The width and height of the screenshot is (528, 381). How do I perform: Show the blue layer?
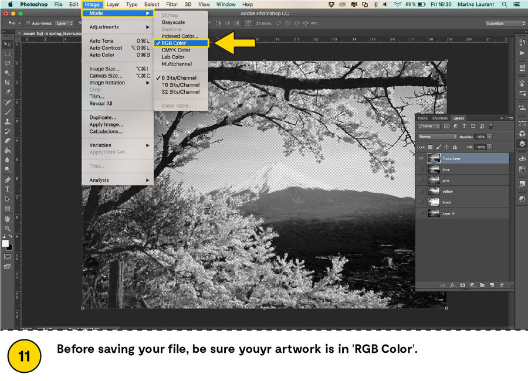(421, 169)
